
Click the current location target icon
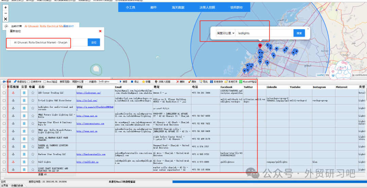click(x=6, y=27)
